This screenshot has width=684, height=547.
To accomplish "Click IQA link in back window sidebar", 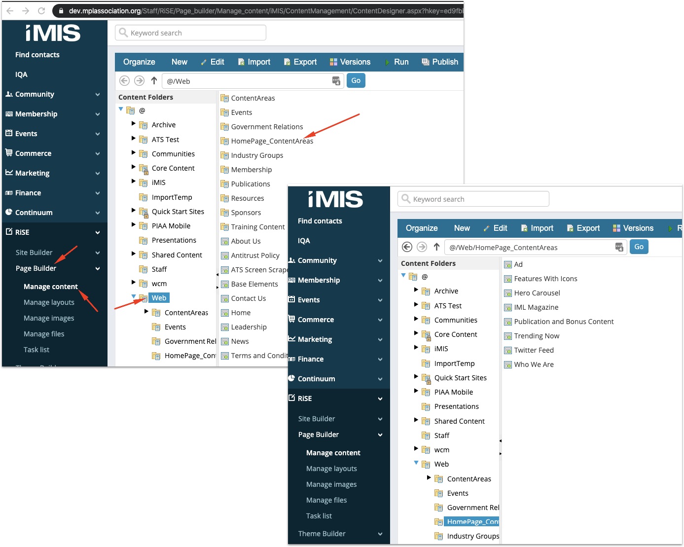I will [21, 74].
